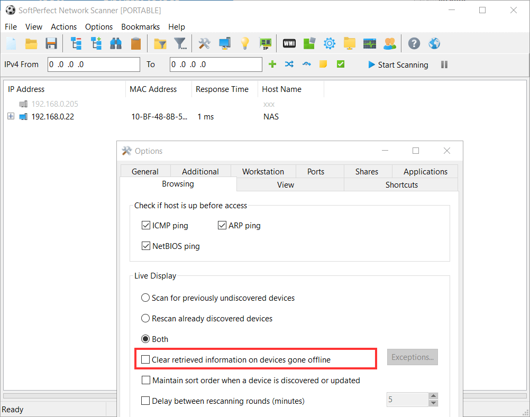Open help with question mark icon
The image size is (530, 417).
pyautogui.click(x=414, y=43)
